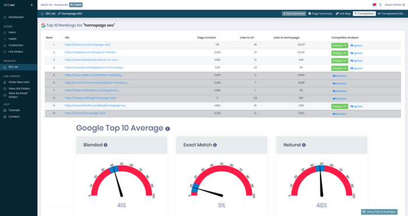408x216 pixels.
Task: Click the Site Summary back button
Action: pyautogui.click(x=294, y=13)
